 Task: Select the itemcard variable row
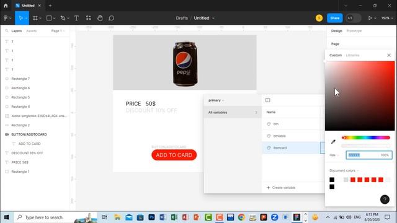[293, 148]
